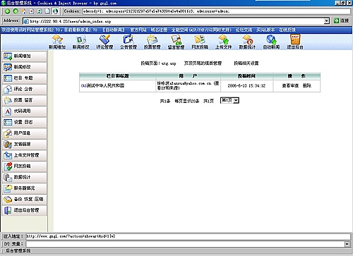This screenshot has height=256, width=353.
Task: Select 上传文件管理 in the left sidebar
Action: (x=25, y=155)
